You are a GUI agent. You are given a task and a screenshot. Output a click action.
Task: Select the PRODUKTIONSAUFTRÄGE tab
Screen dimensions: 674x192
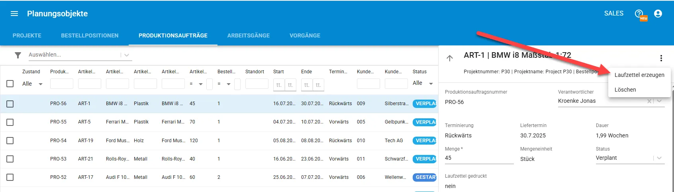tap(173, 35)
